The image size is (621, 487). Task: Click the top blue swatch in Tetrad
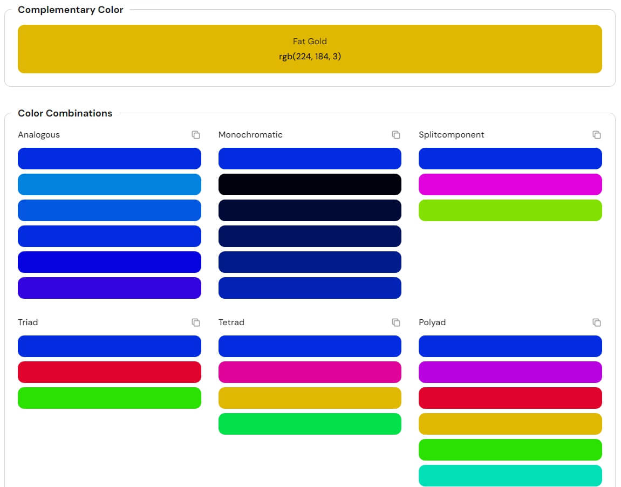coord(310,346)
